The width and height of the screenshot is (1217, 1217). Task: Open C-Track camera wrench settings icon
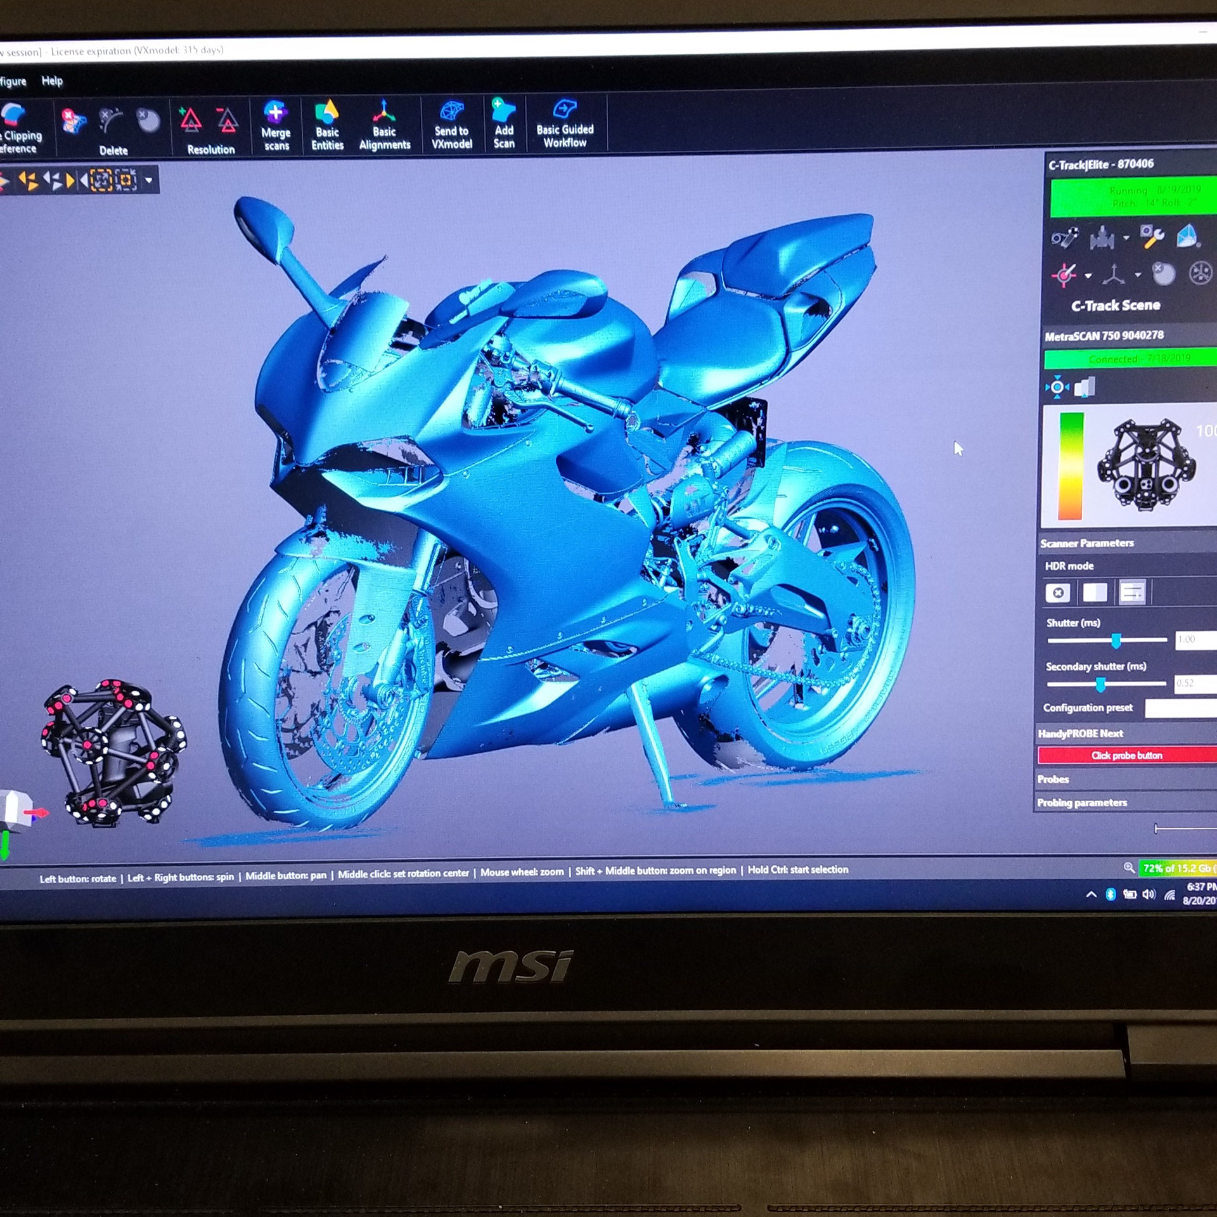pos(1152,236)
